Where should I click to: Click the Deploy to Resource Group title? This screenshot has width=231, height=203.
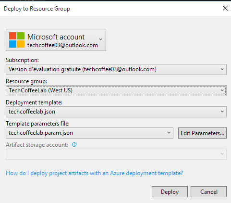pyautogui.click(x=37, y=9)
